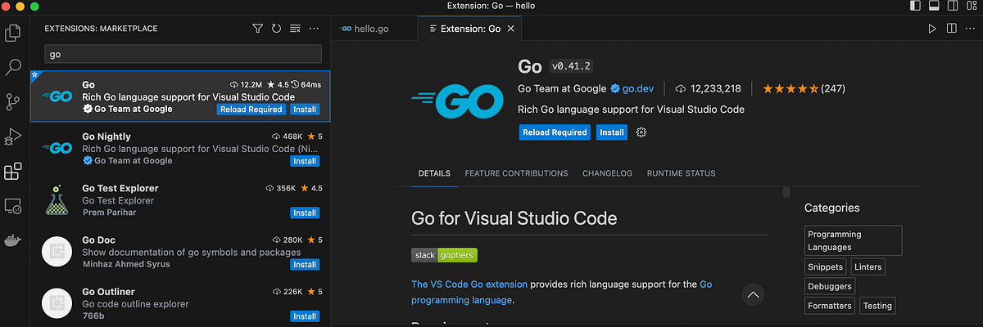Select the Linters category tag
983x327 pixels.
867,267
